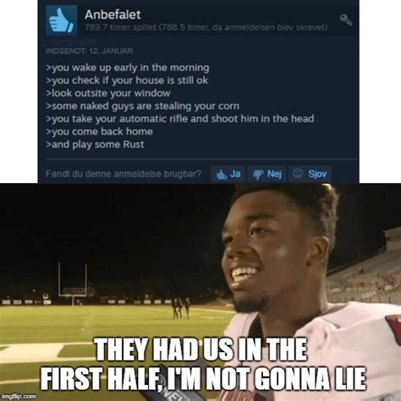Click the naked guys stealing corn line
The height and width of the screenshot is (401, 401).
(x=143, y=106)
